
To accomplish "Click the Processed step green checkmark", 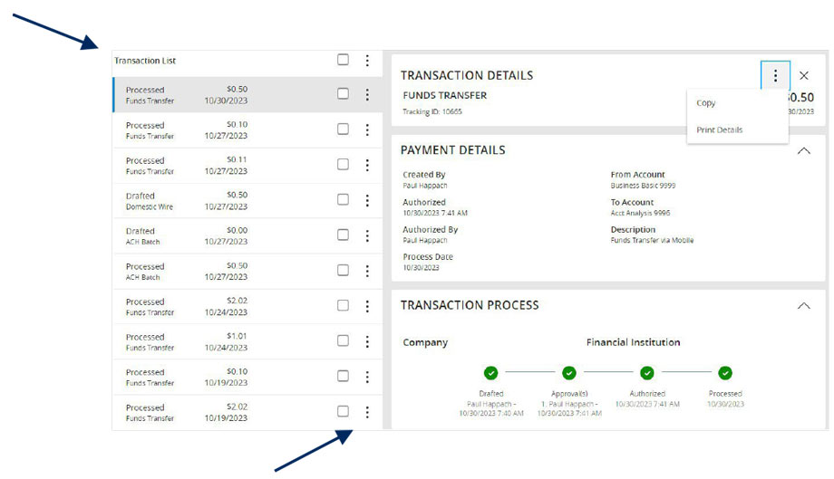I will (725, 373).
